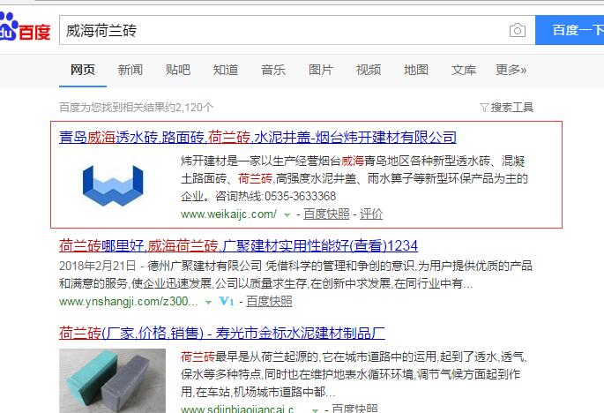Open 百度快照 for ynshangji result
604x413 pixels.
pos(269,301)
